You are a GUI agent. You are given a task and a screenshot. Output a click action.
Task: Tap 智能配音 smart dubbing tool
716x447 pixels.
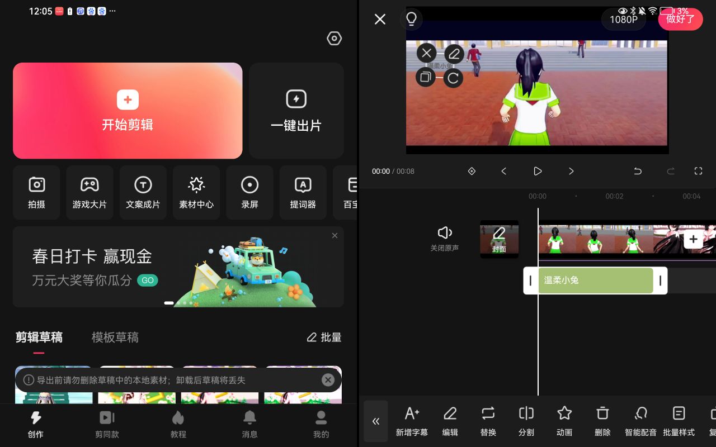point(640,421)
